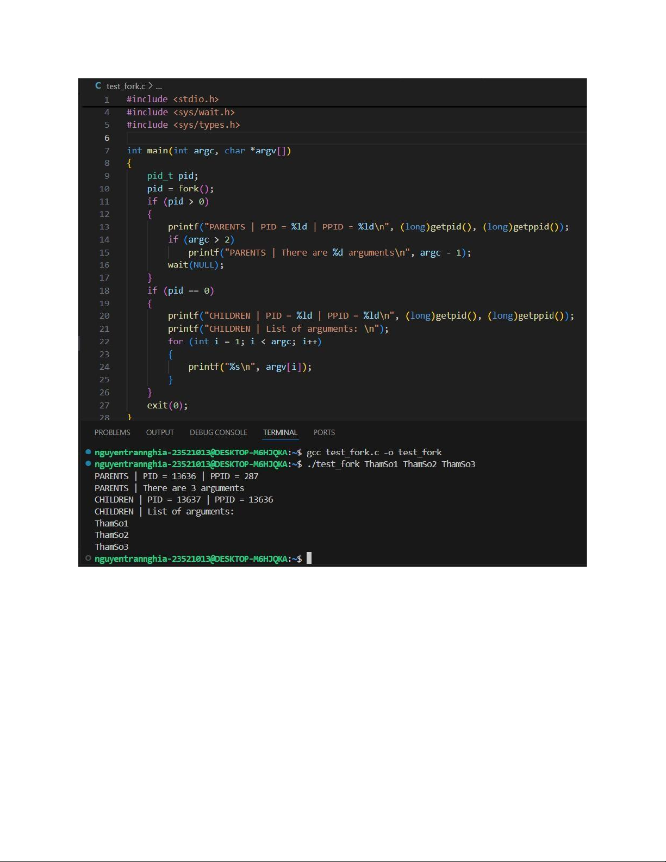Click the printf 'PARENTS | There are %d arguments' line
Image resolution: width=666 pixels, height=862 pixels.
coord(329,252)
